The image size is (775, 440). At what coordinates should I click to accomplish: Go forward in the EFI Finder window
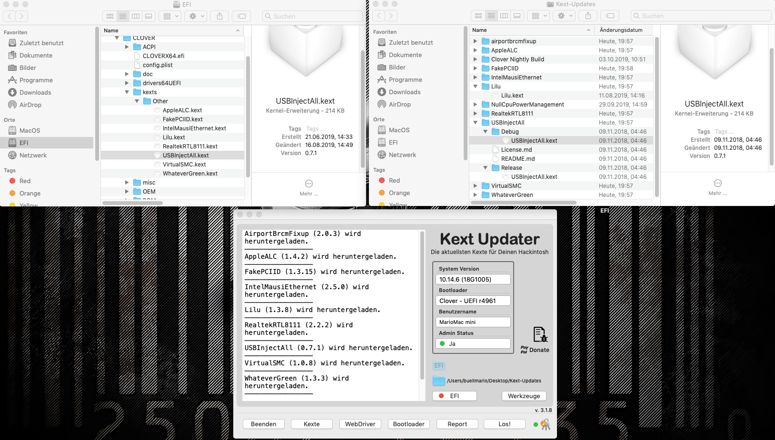coord(21,16)
